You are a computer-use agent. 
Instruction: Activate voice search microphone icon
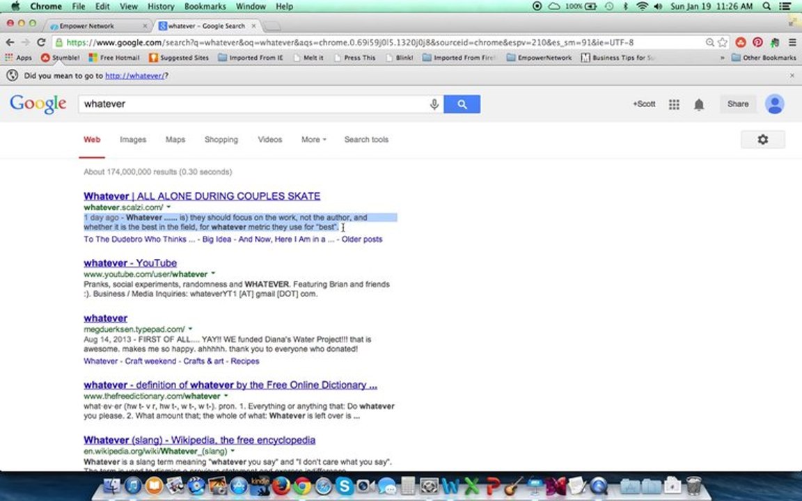pyautogui.click(x=434, y=104)
